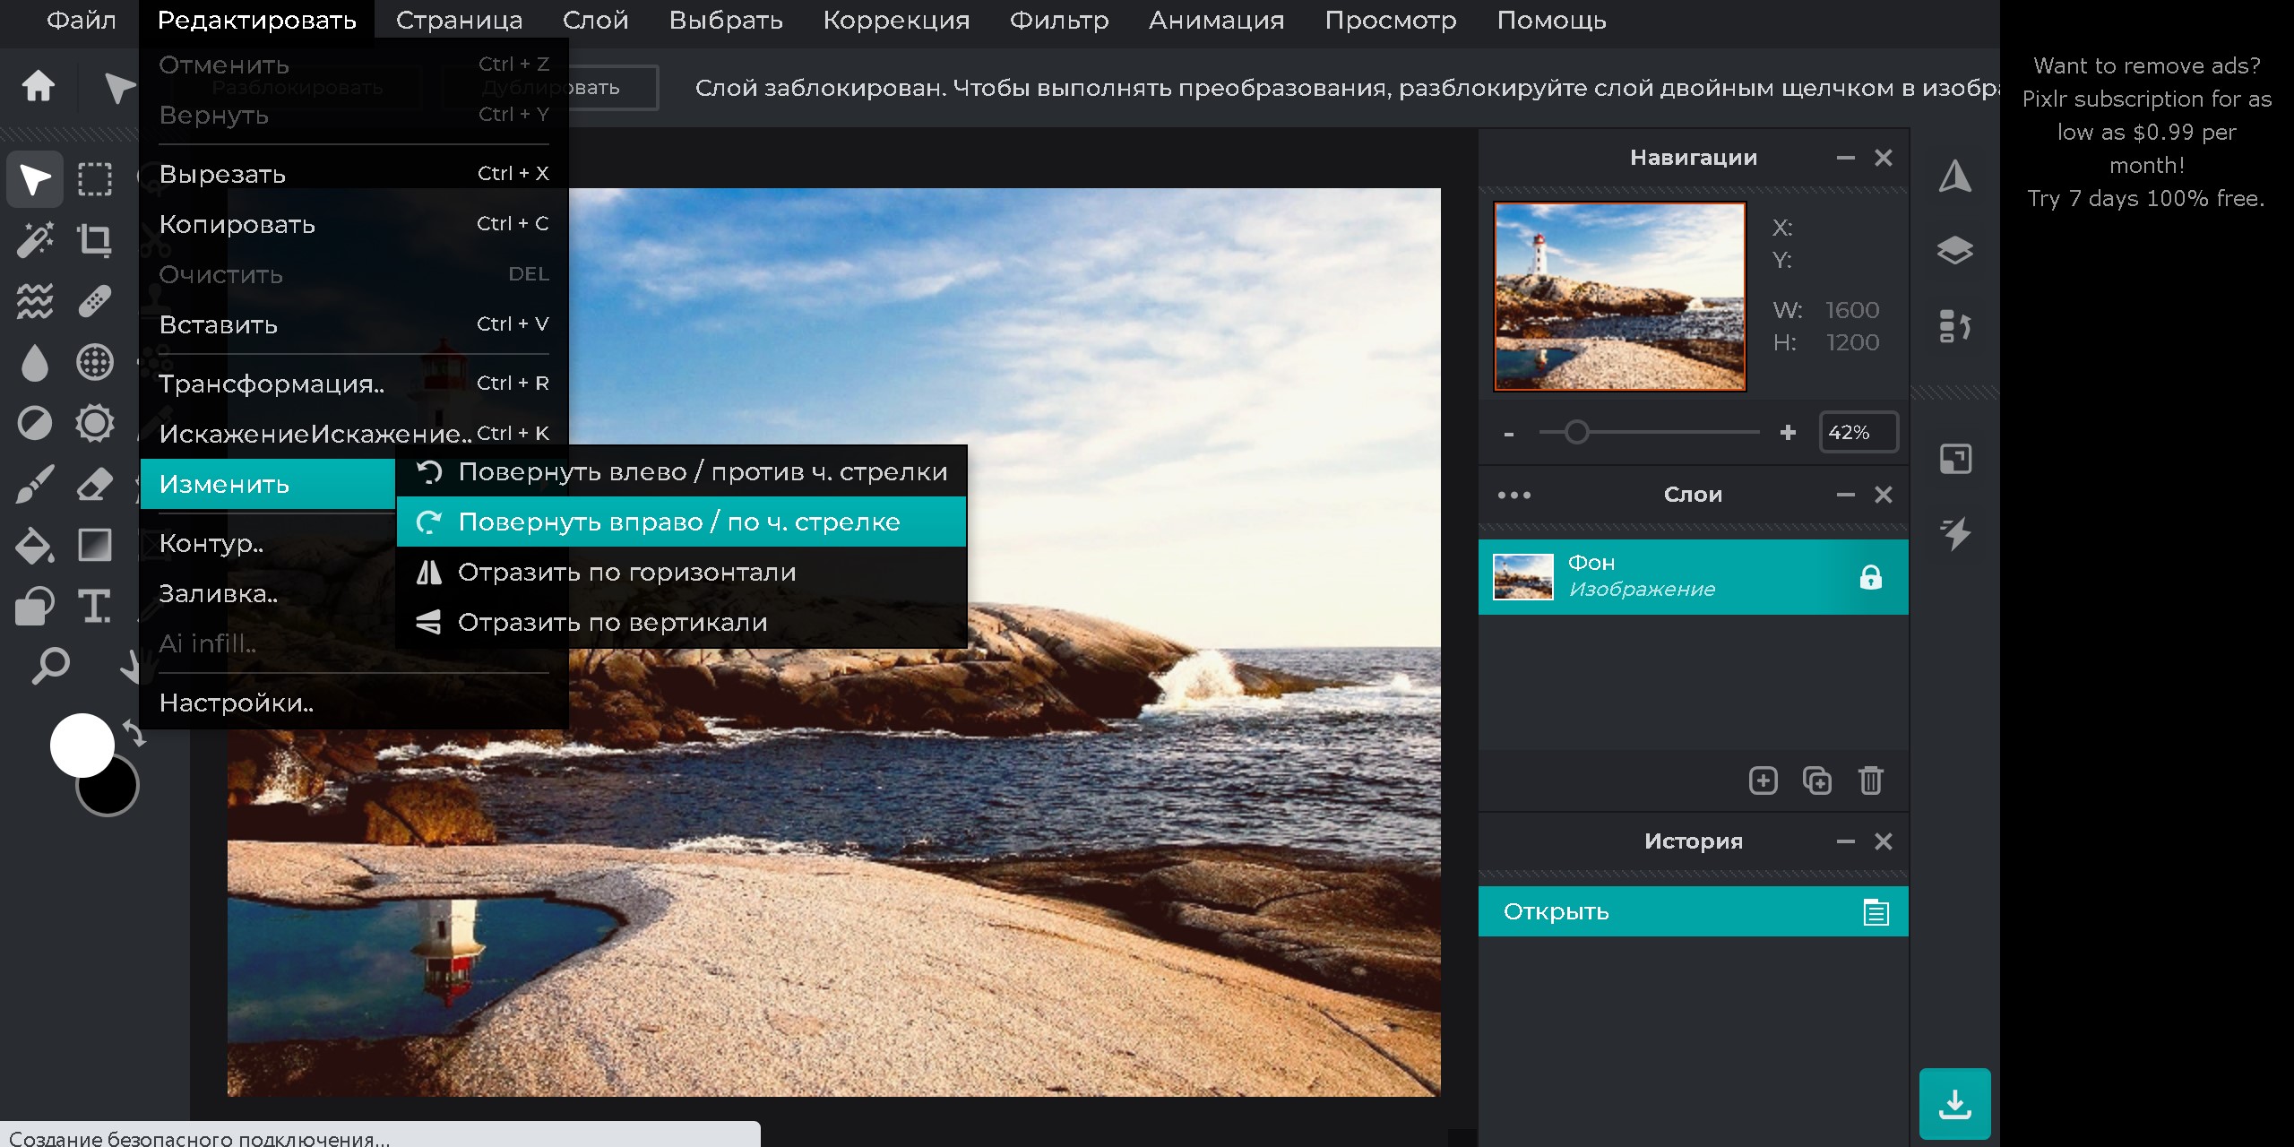Choose Отразить по вертикали
The width and height of the screenshot is (2294, 1147).
click(681, 622)
